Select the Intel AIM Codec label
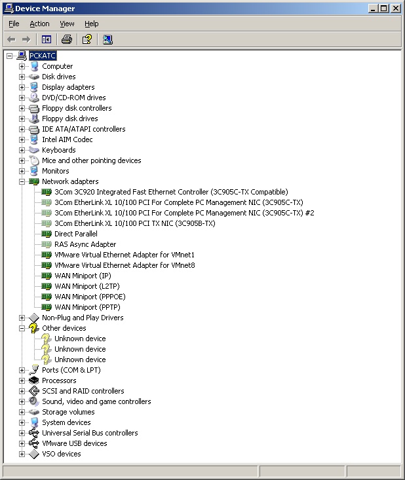405x480 pixels. (67, 139)
